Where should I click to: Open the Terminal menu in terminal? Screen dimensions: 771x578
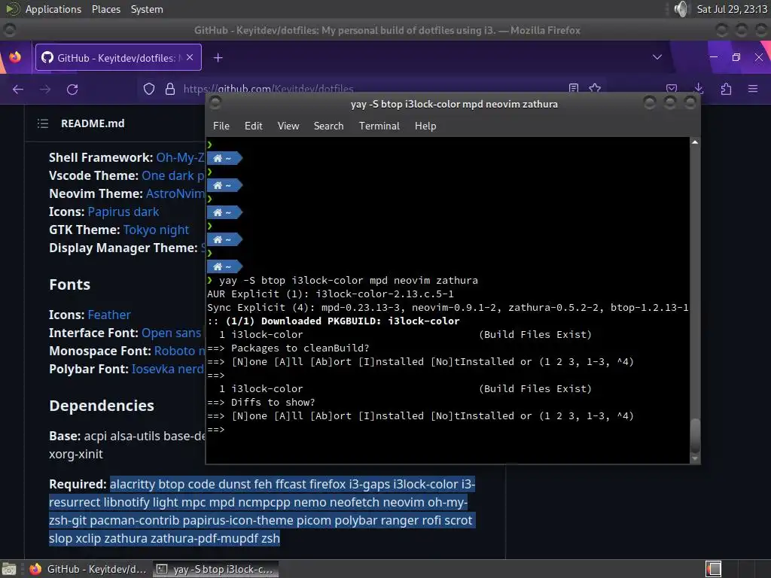click(379, 126)
